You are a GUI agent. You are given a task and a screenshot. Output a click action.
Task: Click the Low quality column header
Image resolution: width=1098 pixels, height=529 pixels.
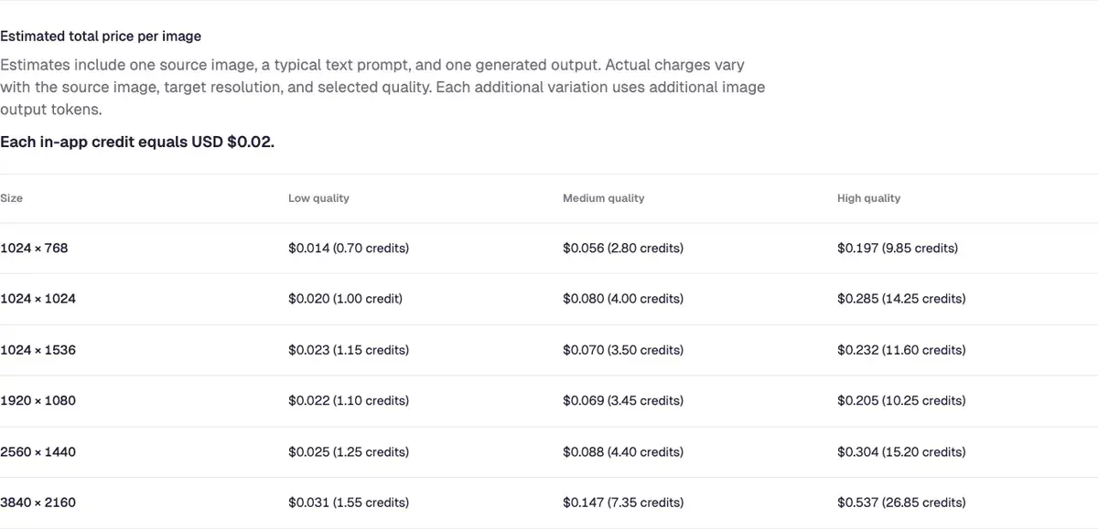click(x=318, y=198)
